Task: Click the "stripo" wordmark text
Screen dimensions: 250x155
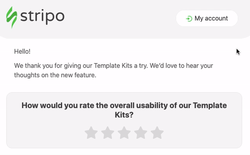Action: point(42,16)
